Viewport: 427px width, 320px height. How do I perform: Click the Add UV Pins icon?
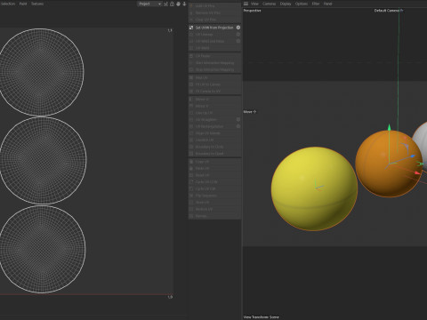pos(191,6)
